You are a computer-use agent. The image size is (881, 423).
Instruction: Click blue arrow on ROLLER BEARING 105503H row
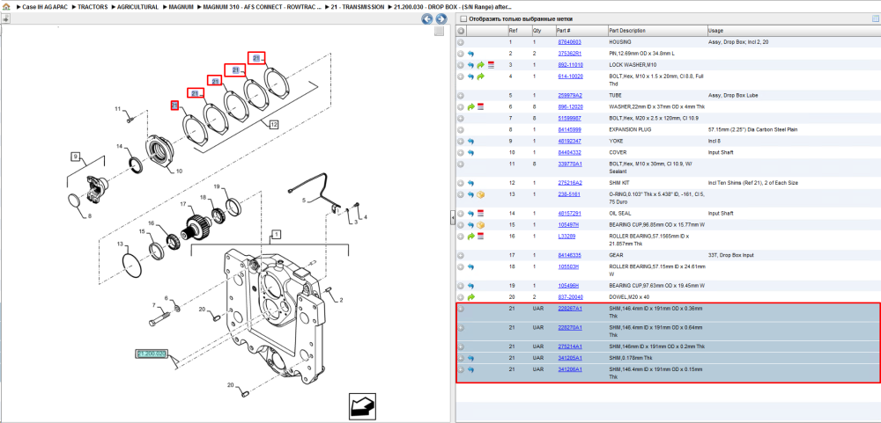[x=470, y=266]
